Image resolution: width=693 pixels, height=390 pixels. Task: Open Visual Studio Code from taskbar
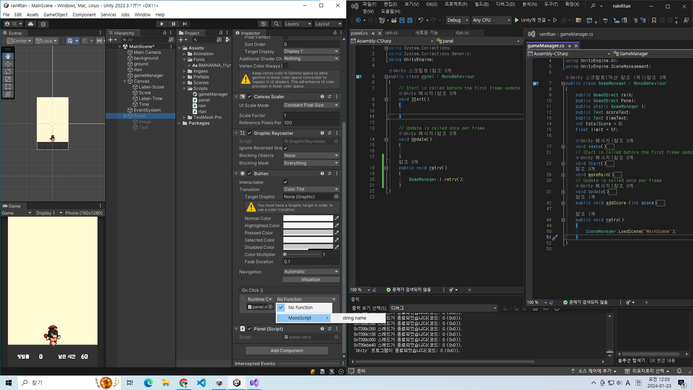coord(201,383)
